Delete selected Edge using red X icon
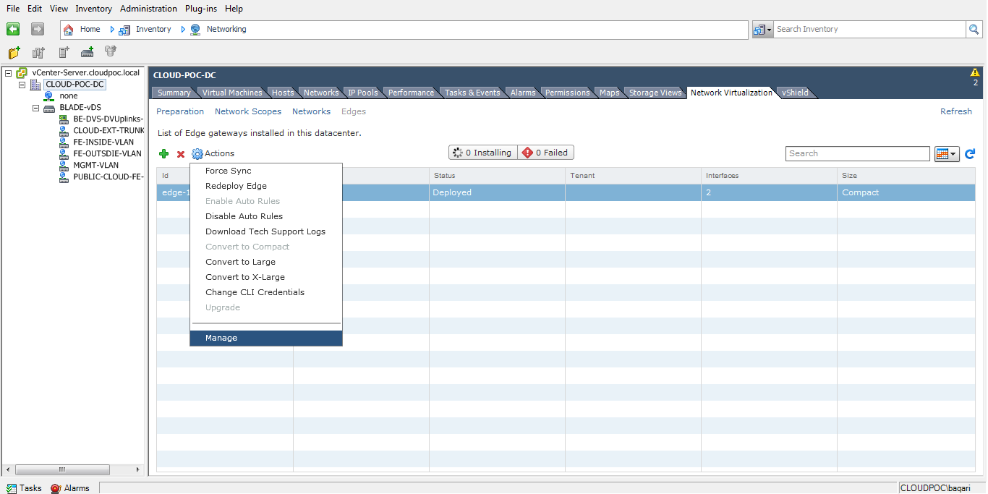 coord(180,153)
